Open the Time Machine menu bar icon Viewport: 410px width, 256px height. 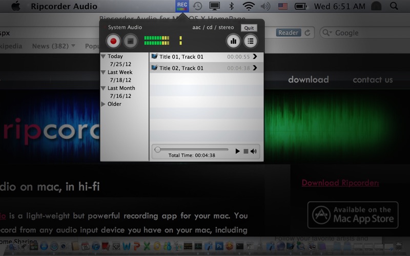(x=198, y=6)
